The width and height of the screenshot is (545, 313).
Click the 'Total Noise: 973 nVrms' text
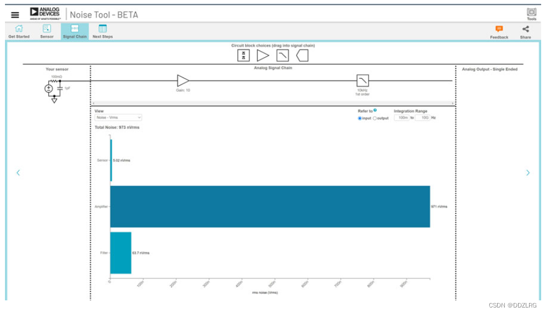[117, 128]
